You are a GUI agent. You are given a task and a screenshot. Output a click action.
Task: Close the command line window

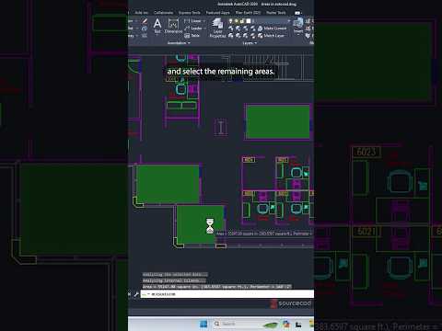point(130,294)
